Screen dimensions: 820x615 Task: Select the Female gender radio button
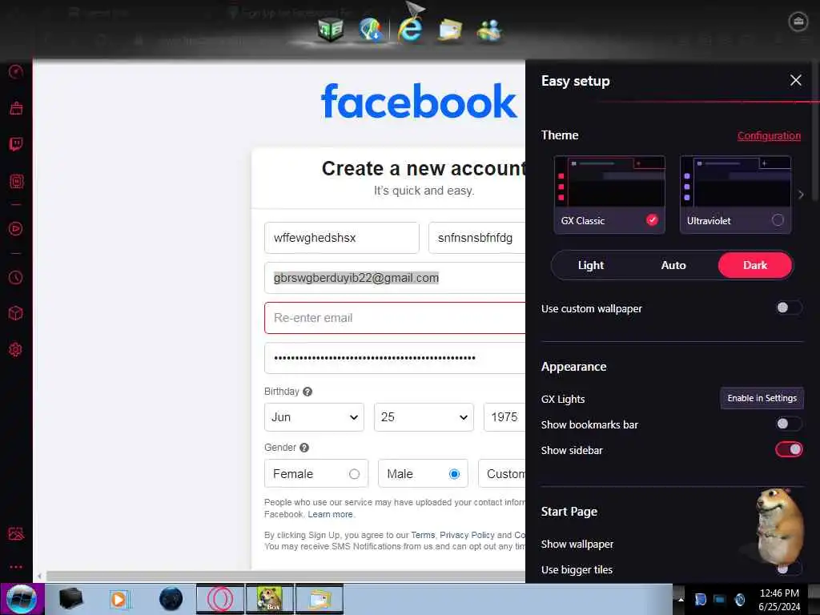pyautogui.click(x=354, y=474)
